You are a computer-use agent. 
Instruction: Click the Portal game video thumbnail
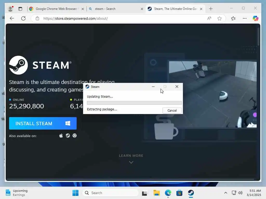pyautogui.click(x=213, y=94)
